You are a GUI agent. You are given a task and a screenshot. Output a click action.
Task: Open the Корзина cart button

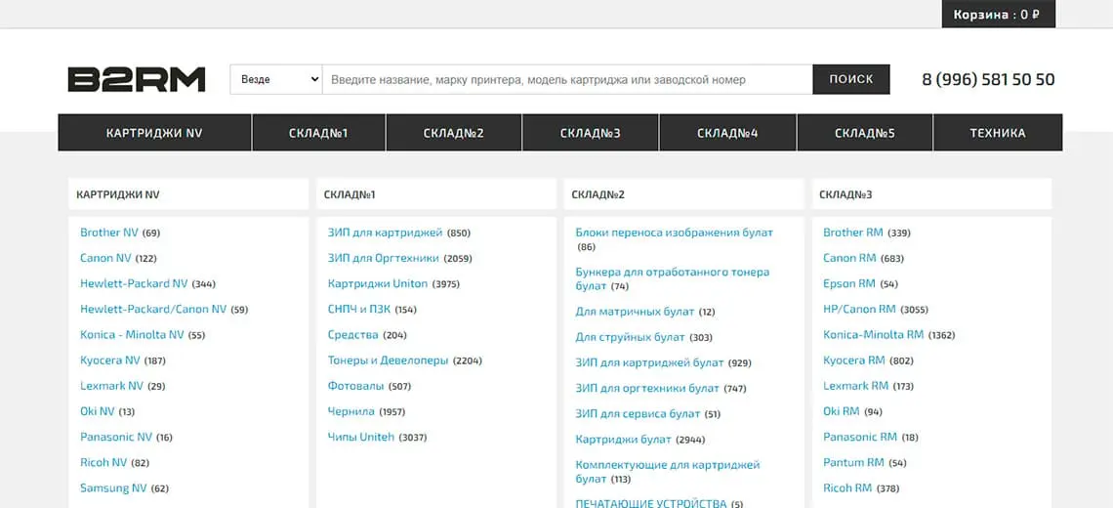998,15
